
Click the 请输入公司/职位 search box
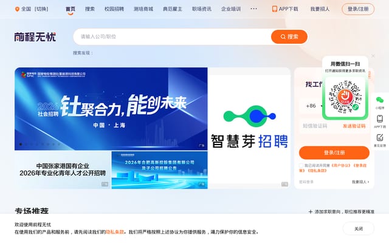click(172, 36)
